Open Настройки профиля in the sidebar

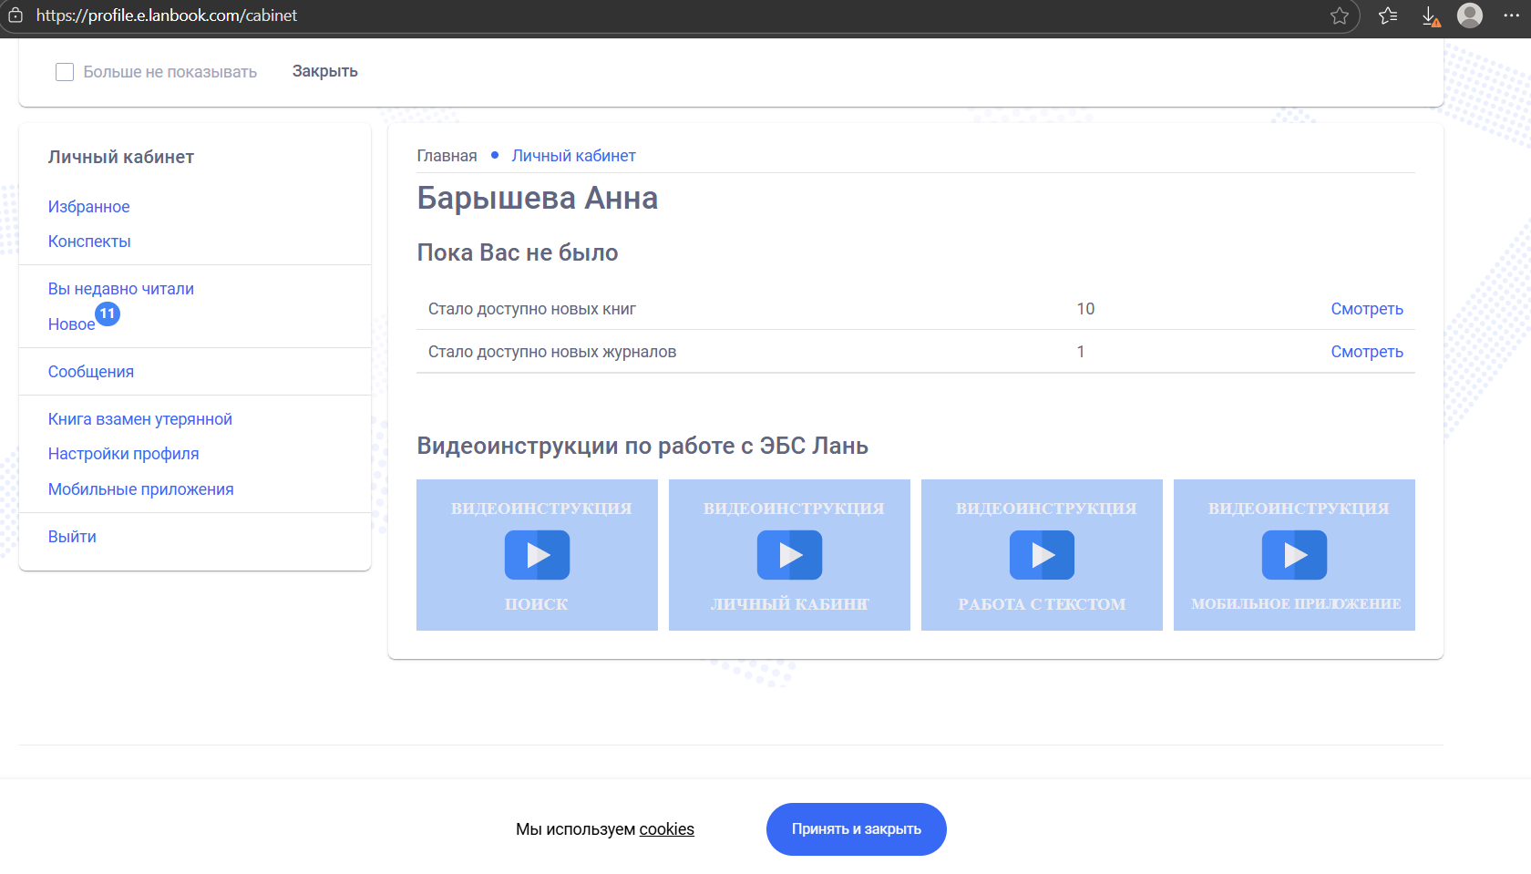coord(123,453)
